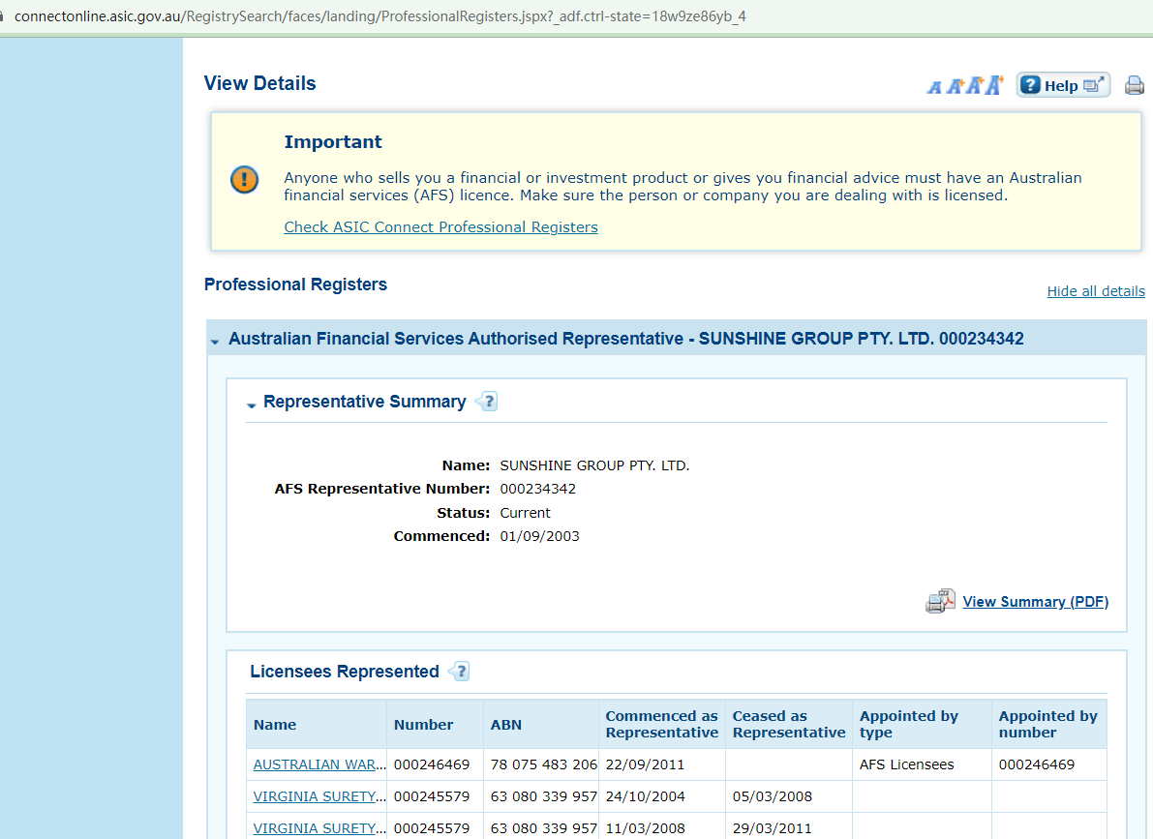Click the Status value Current
The width and height of the screenshot is (1153, 839).
click(x=525, y=513)
